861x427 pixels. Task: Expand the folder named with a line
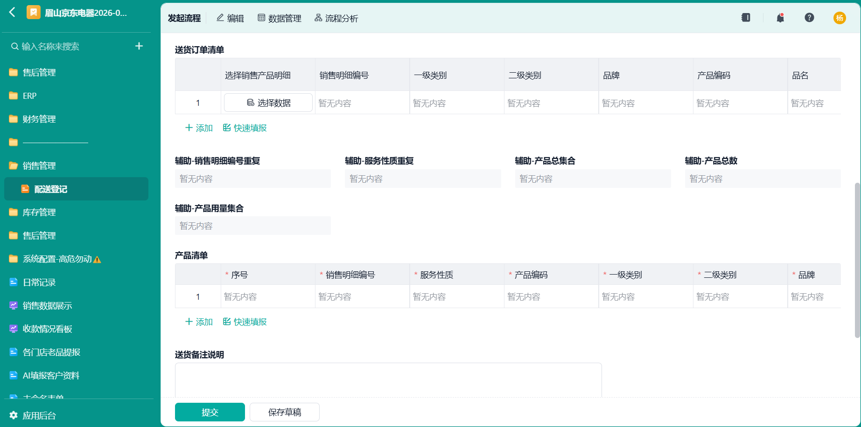[x=77, y=142]
